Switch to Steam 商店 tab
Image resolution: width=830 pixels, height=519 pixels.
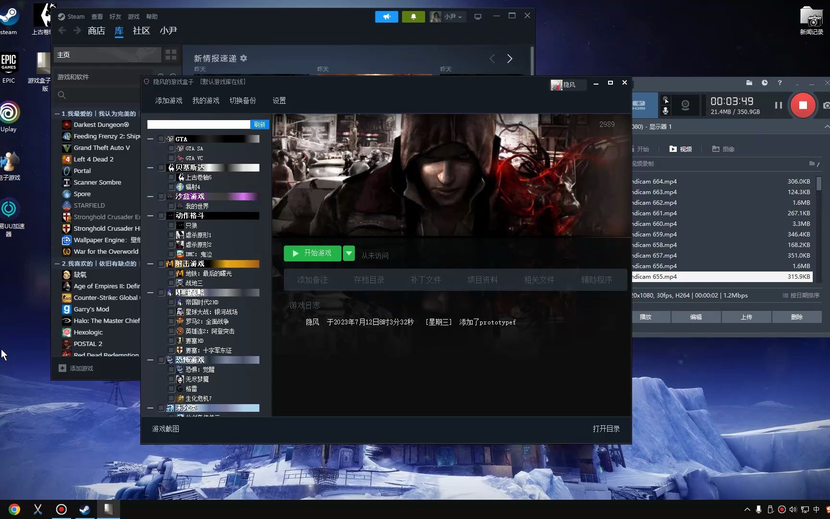coord(97,31)
